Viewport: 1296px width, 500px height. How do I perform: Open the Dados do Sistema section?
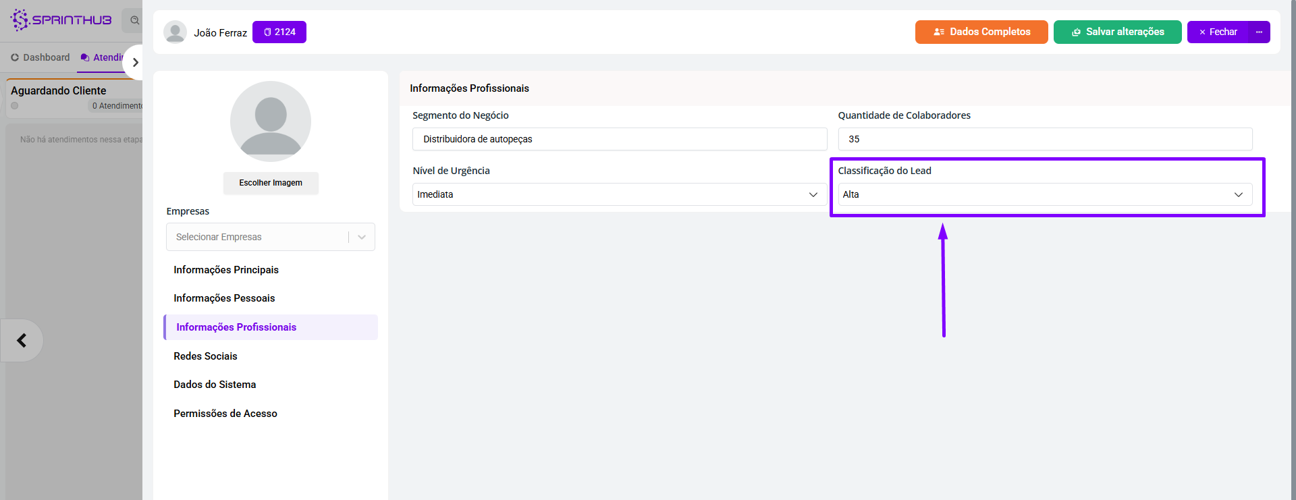click(x=215, y=385)
